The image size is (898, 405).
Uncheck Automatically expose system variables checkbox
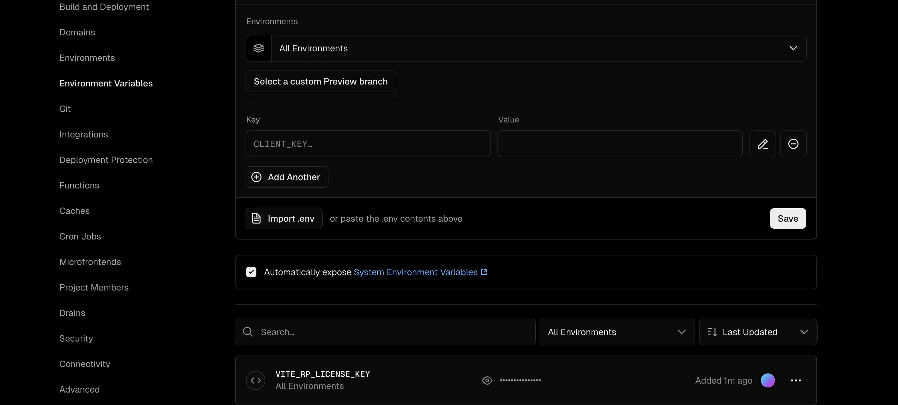pyautogui.click(x=251, y=272)
